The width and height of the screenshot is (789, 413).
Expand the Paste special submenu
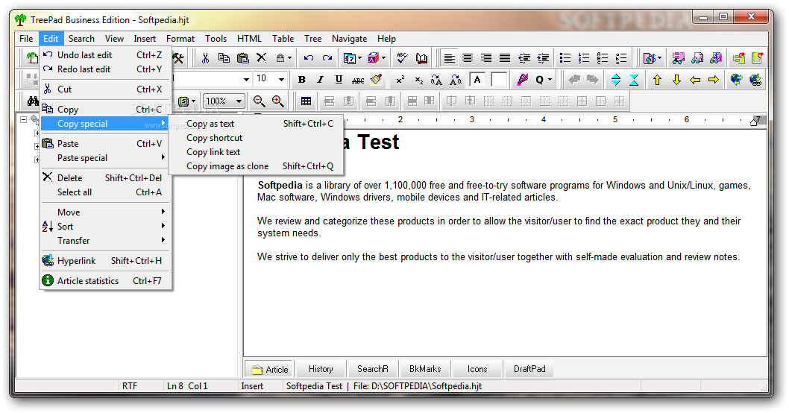coord(105,158)
